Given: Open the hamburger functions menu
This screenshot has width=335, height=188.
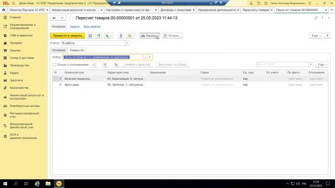Looking at the screenshot, I should point(14,3).
